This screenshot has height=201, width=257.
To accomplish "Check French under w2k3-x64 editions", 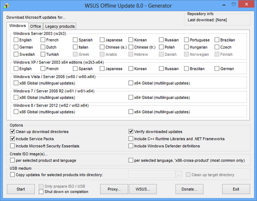I will coord(43,69).
